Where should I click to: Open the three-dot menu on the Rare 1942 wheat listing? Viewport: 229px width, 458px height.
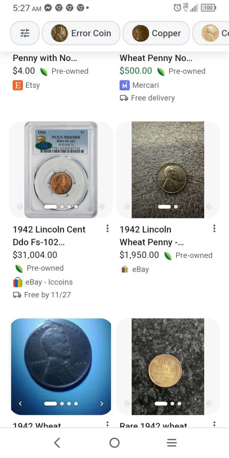point(214,424)
